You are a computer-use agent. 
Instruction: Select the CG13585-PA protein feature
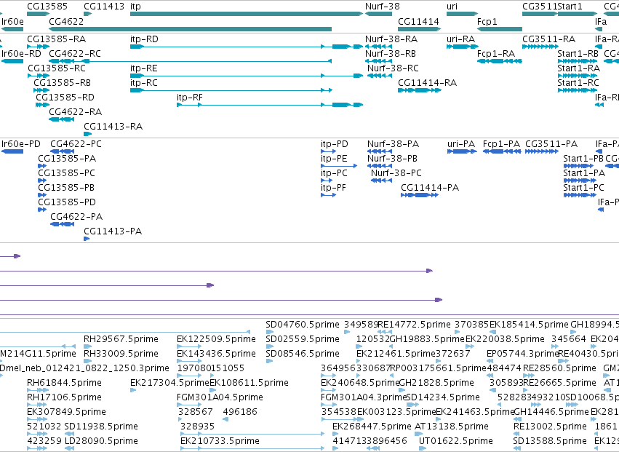tap(42, 167)
